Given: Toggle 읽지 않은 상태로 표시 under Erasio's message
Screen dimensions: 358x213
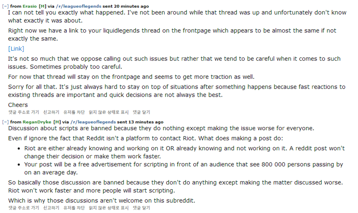Looking at the screenshot, I should tap(109, 112).
